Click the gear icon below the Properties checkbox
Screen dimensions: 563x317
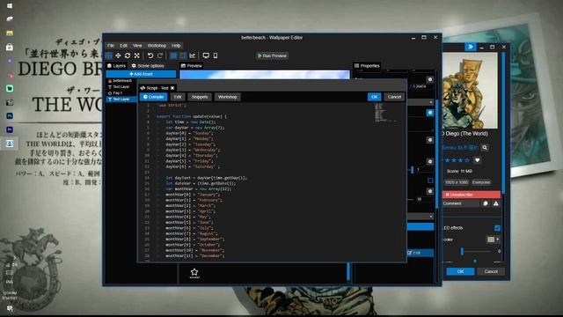[430, 191]
